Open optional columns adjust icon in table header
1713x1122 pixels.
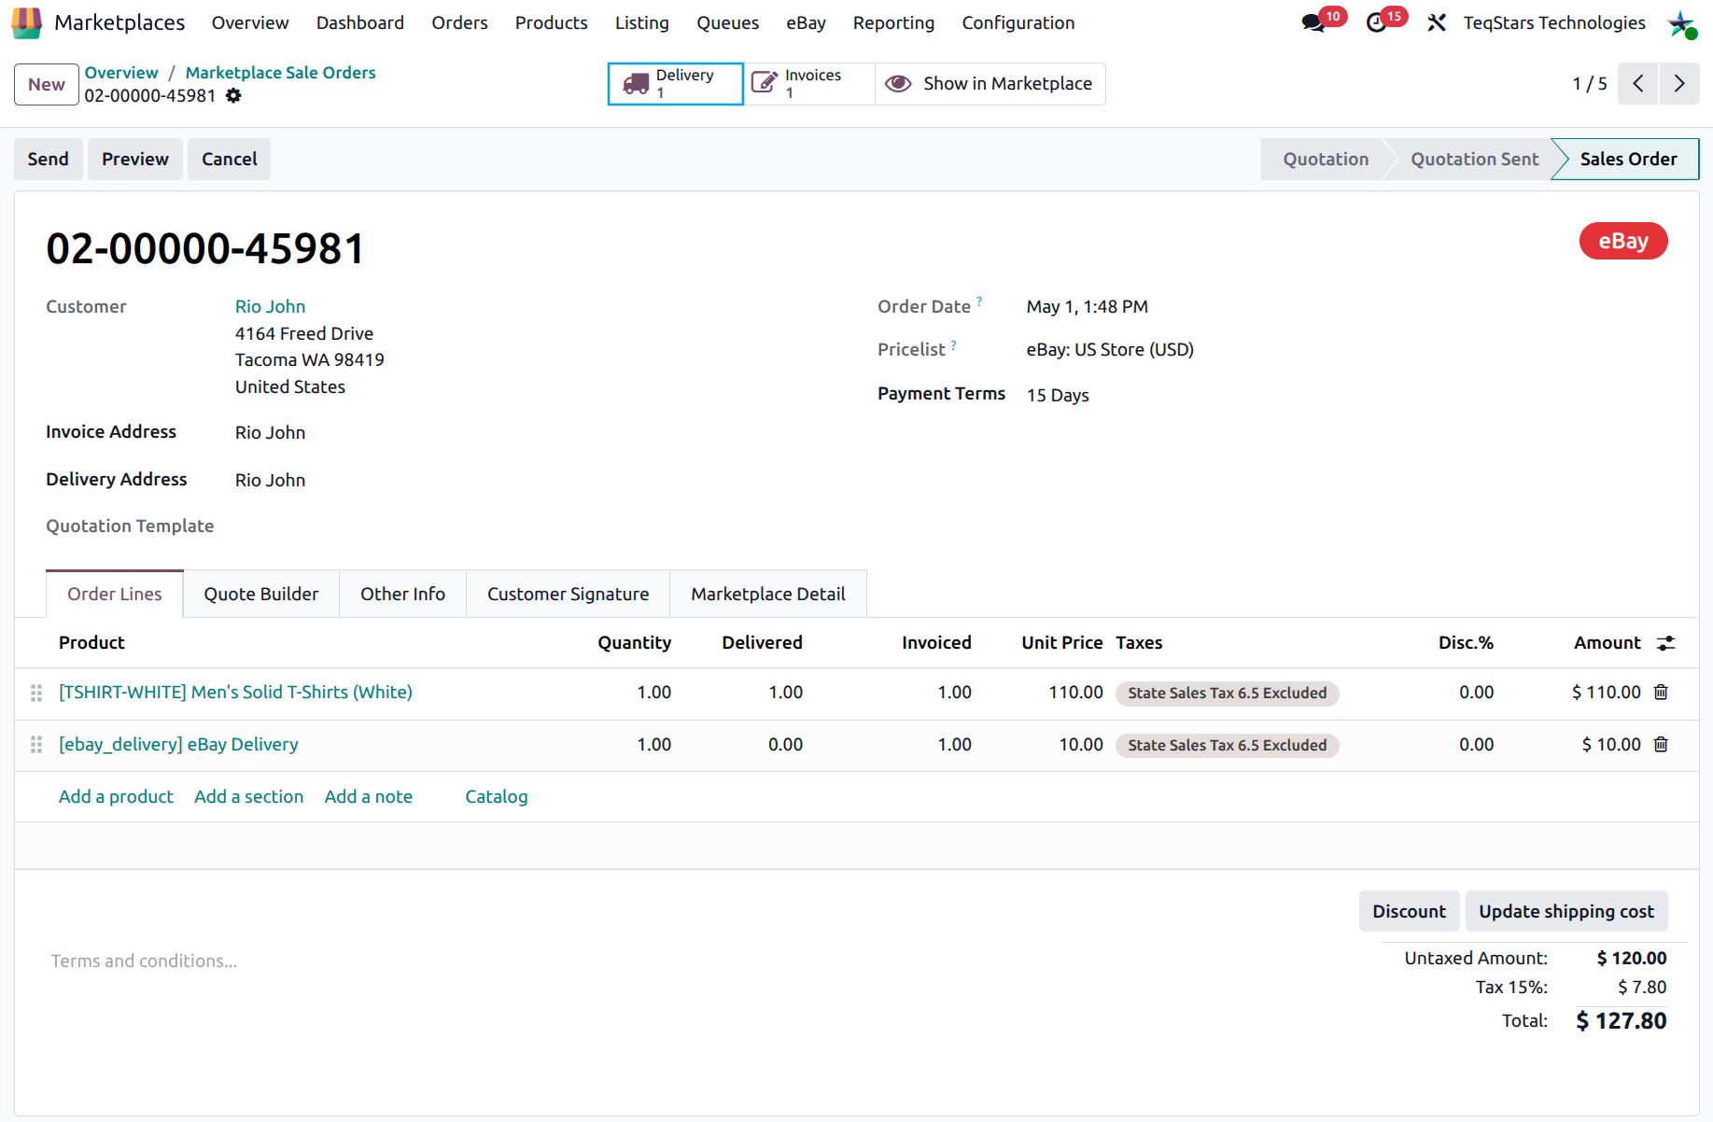point(1666,643)
